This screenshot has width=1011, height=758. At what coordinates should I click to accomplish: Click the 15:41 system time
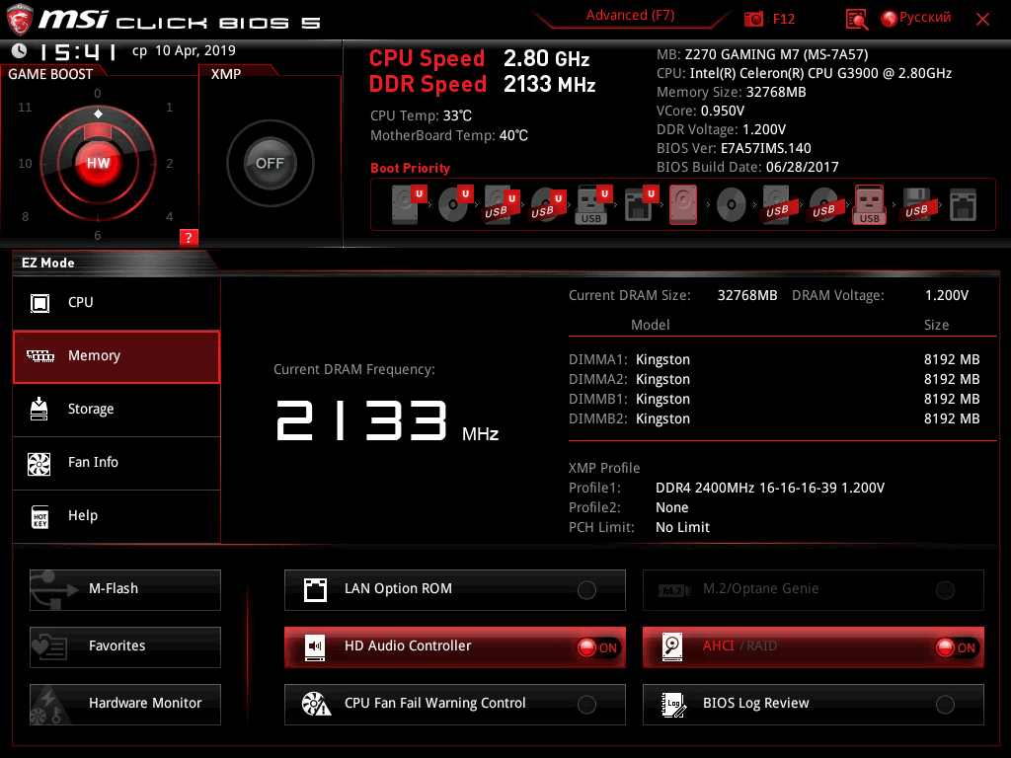pos(77,51)
